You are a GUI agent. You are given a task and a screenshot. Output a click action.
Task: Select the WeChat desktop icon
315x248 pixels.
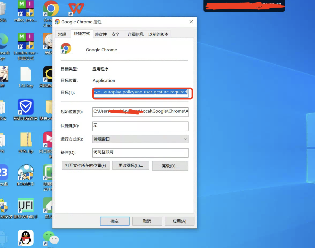51,238
